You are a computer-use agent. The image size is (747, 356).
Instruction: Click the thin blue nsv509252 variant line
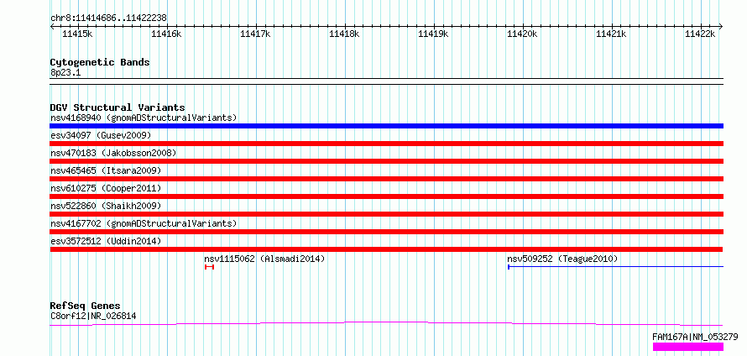pos(615,267)
